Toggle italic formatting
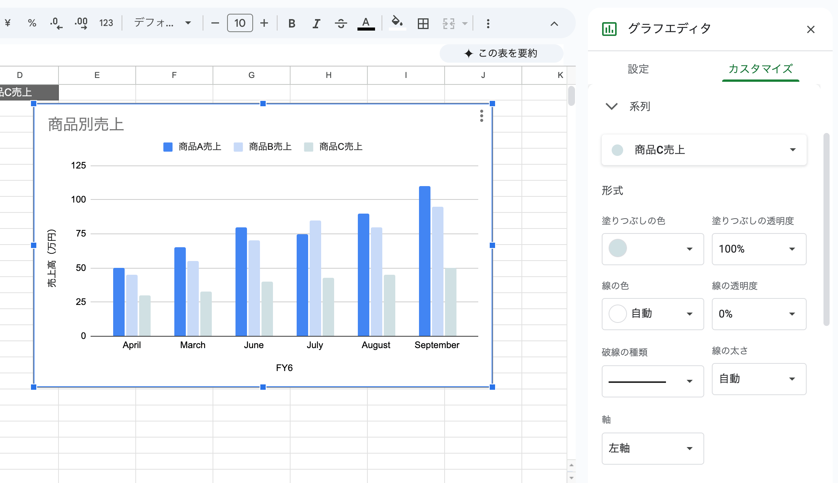Image resolution: width=838 pixels, height=483 pixels. click(x=316, y=24)
